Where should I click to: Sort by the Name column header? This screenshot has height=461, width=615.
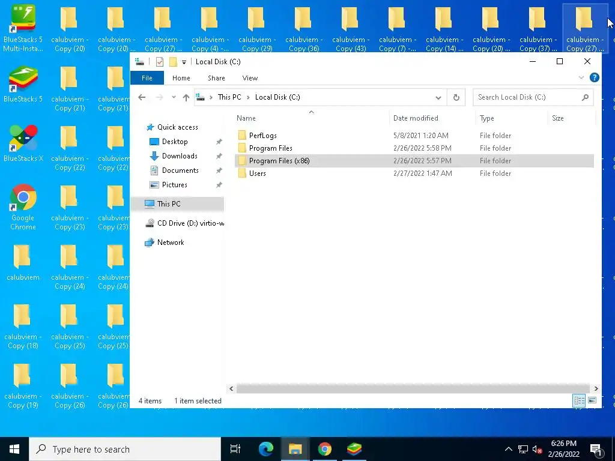[x=312, y=118]
